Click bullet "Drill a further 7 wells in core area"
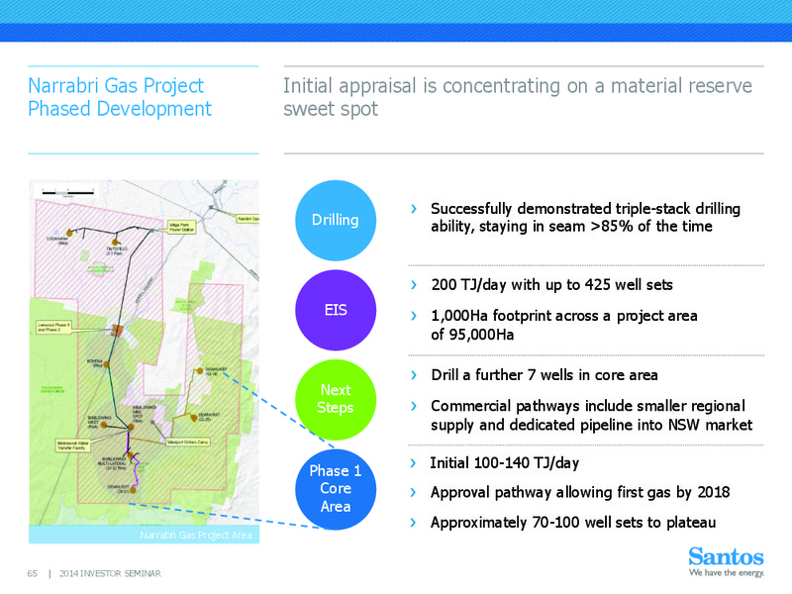 (x=544, y=375)
